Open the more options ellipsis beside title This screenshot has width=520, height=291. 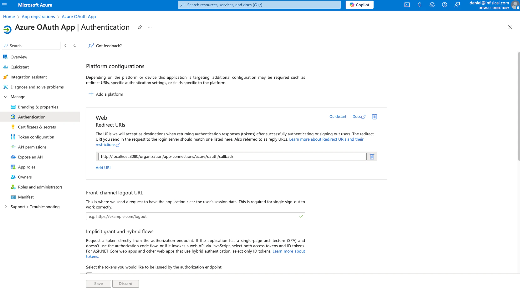(x=150, y=27)
